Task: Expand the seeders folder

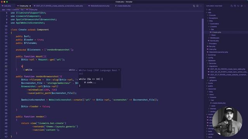Action: (x=212, y=78)
